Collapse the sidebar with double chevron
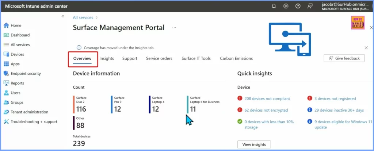 coord(63,16)
